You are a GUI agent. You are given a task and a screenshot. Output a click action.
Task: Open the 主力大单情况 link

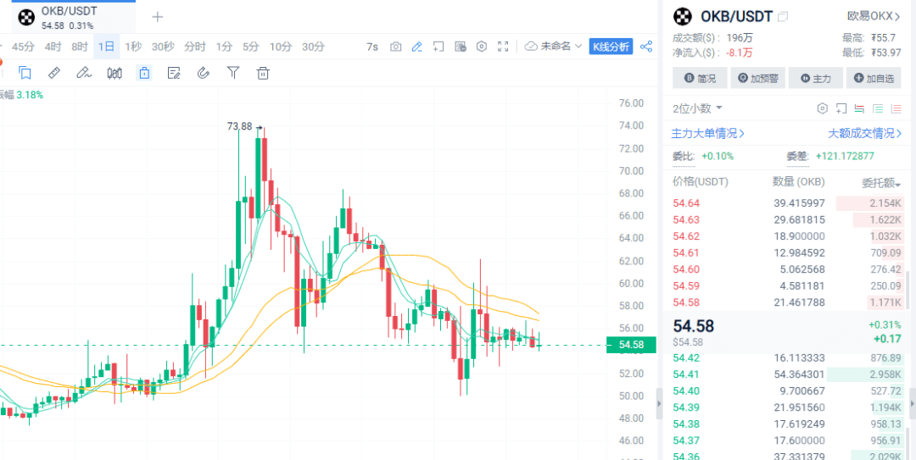click(x=708, y=134)
